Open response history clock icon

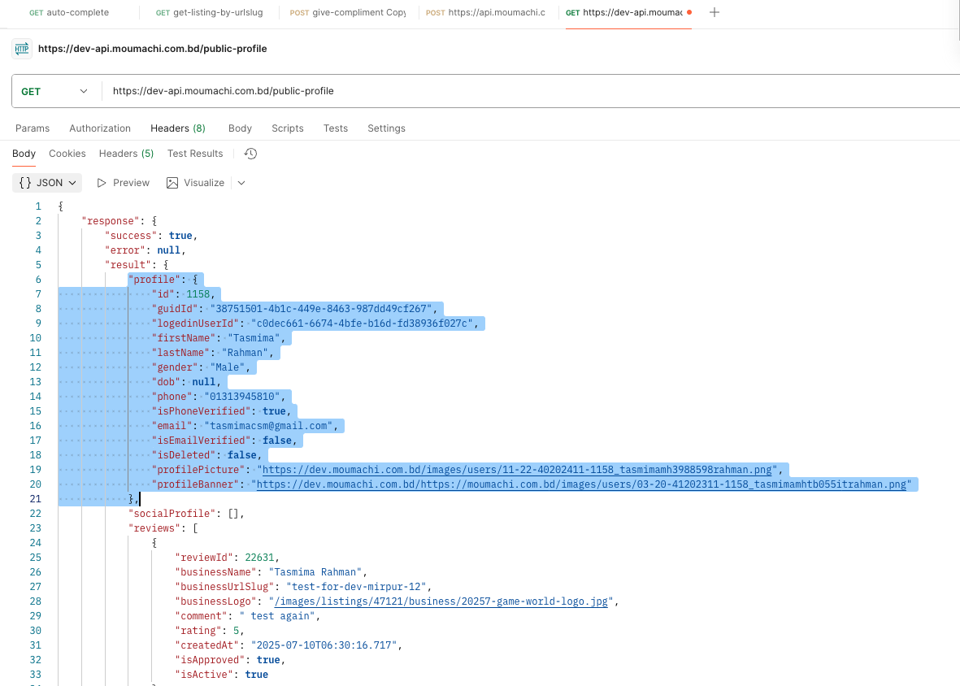250,154
